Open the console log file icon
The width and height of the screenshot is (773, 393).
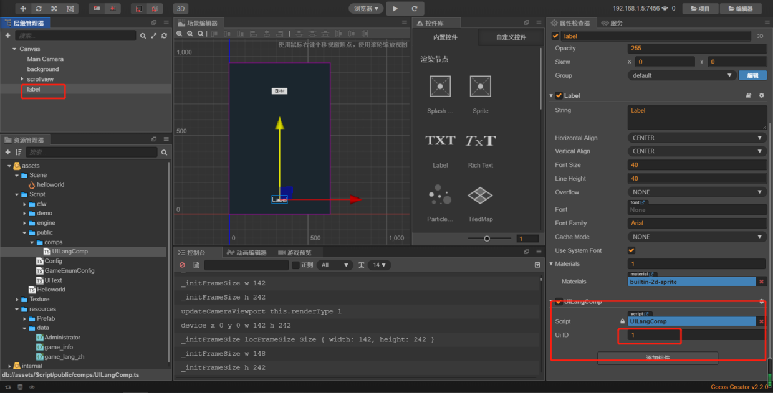196,265
